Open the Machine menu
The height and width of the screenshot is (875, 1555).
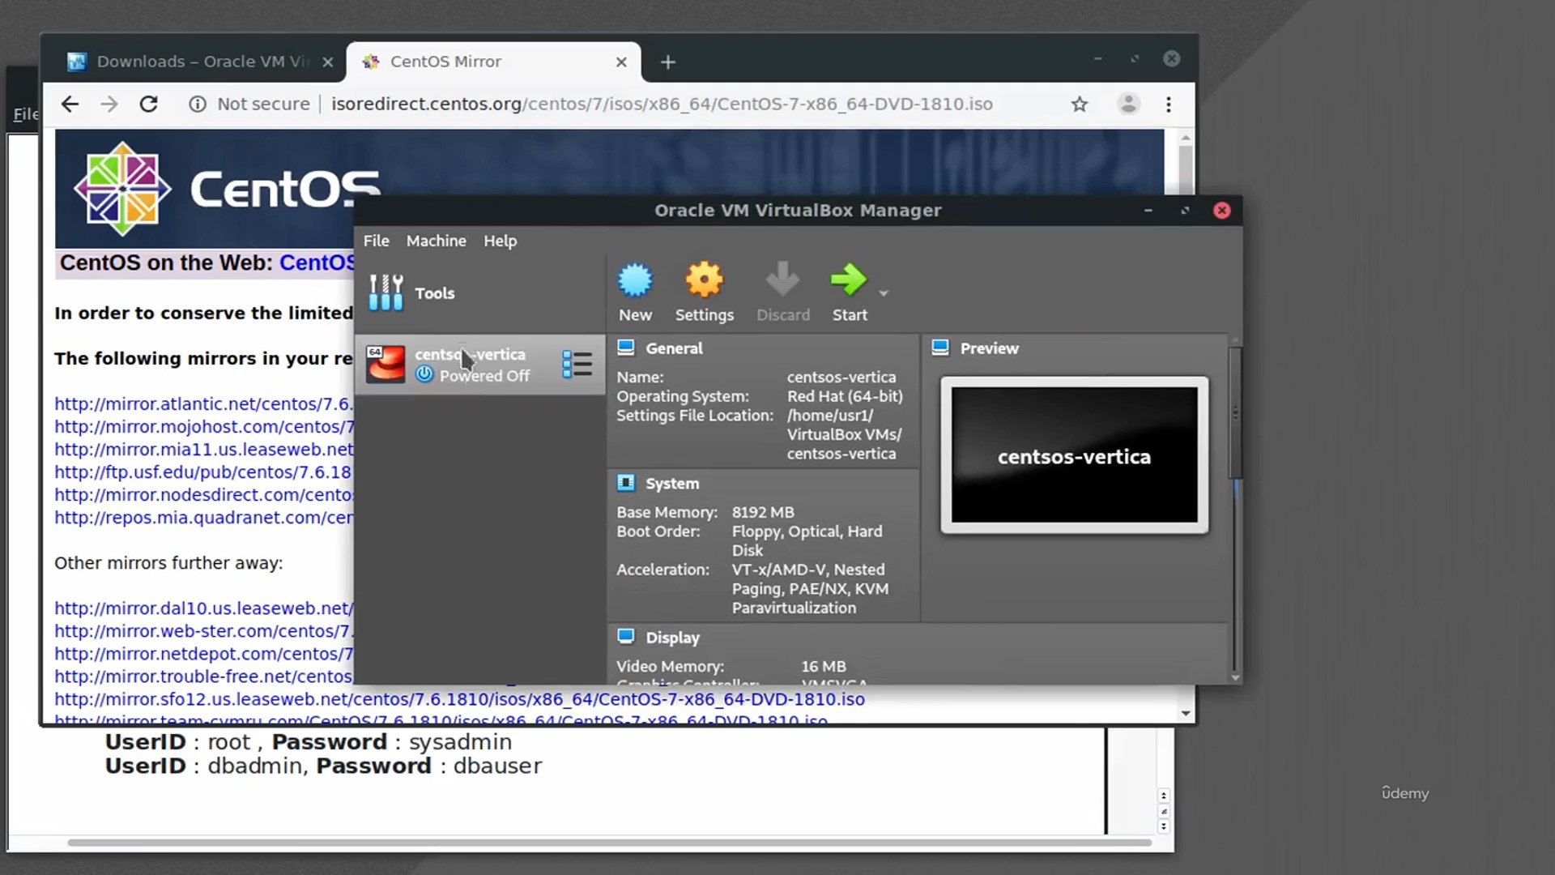436,241
